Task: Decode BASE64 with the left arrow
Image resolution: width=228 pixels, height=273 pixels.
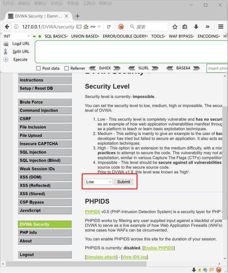Action: (x=170, y=68)
